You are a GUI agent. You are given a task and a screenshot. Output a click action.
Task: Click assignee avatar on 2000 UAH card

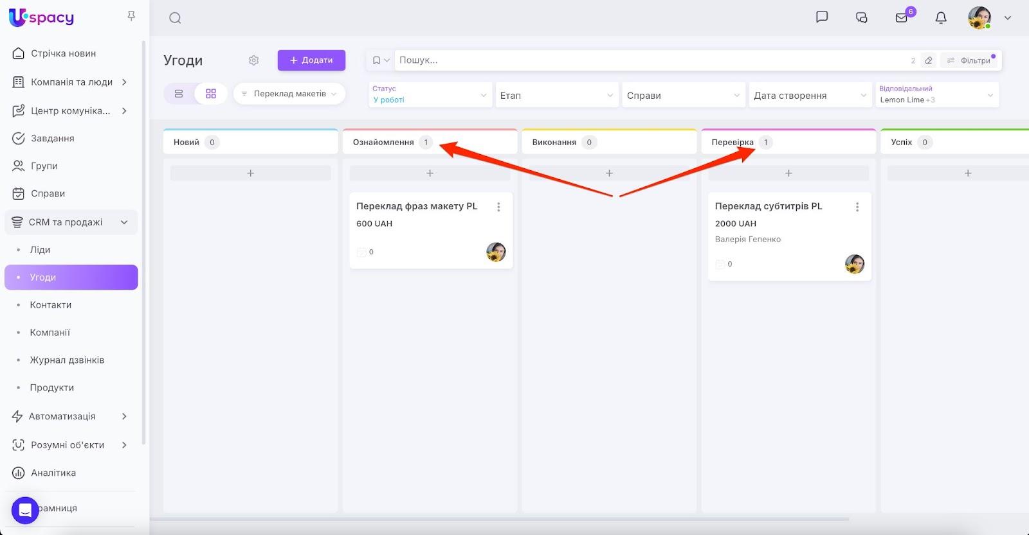(855, 264)
